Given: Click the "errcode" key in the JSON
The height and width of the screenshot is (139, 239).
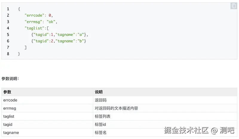Looking at the screenshot, I should [34, 16].
